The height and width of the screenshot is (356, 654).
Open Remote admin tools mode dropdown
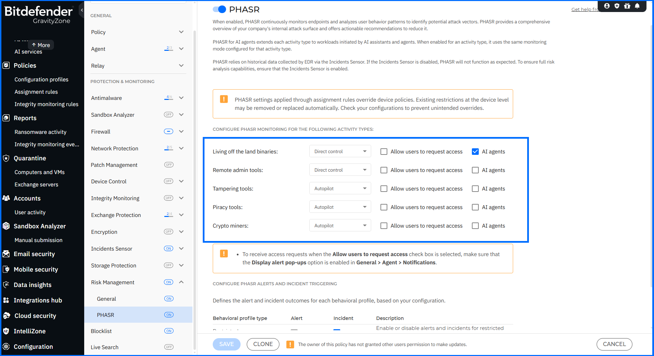point(340,170)
